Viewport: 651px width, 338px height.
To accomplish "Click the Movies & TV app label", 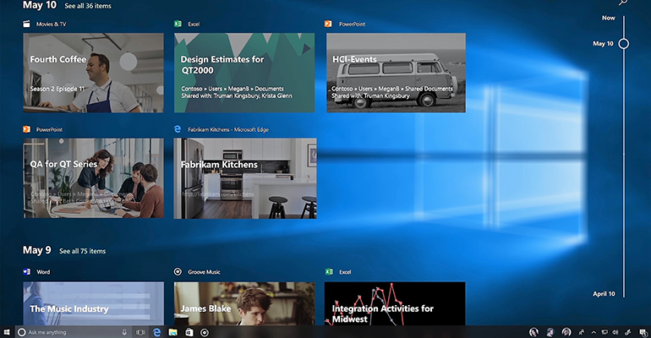I will [51, 24].
